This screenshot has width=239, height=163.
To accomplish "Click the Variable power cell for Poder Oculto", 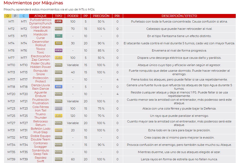I will click(x=73, y=65).
